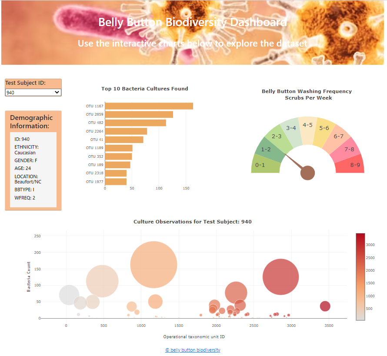Image resolution: width=387 pixels, height=356 pixels.
Task: Click the dashboard header title text
Action: coord(193,22)
